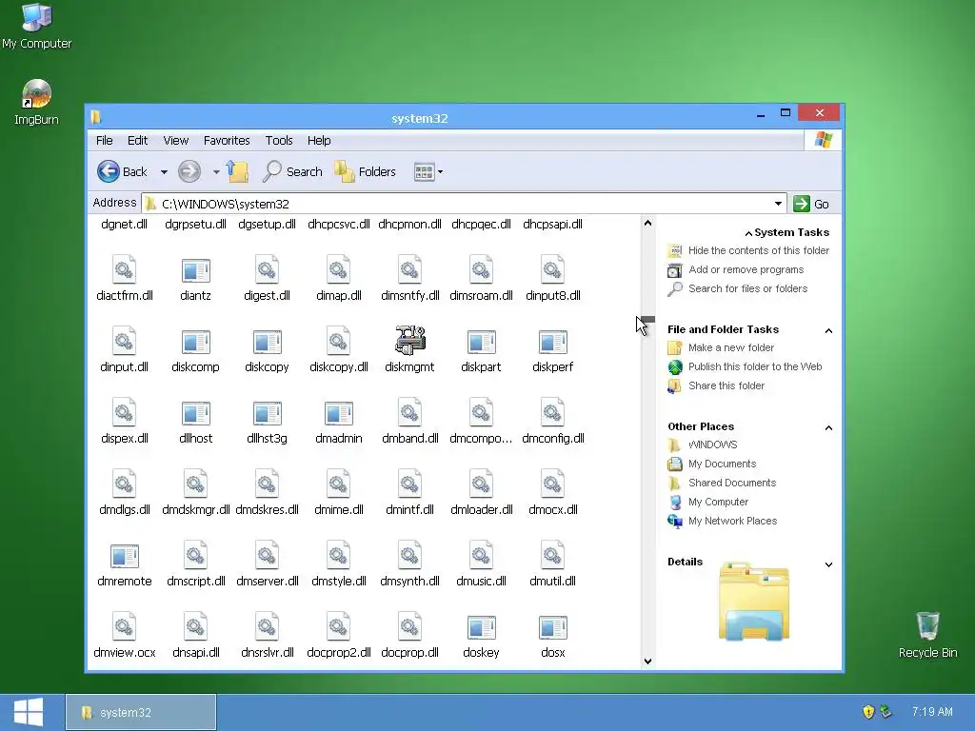Screen dimensions: 975x731
Task: Go up one folder level
Action: click(237, 171)
